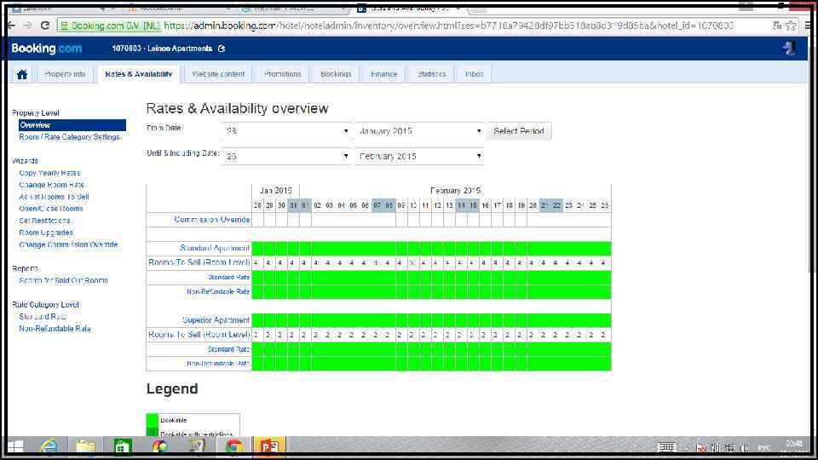The height and width of the screenshot is (460, 818).
Task: Reload the page with the refresh icon
Action: (x=45, y=26)
